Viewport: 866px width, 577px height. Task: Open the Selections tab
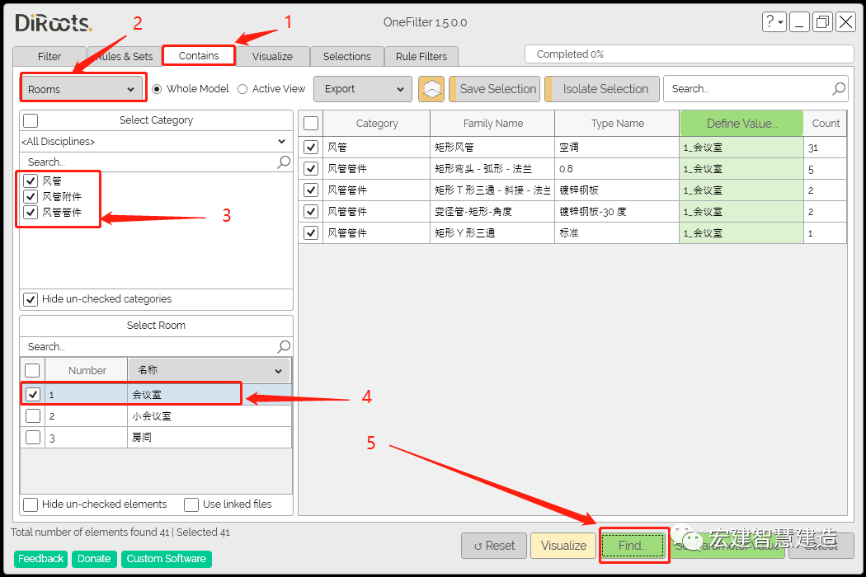click(346, 57)
